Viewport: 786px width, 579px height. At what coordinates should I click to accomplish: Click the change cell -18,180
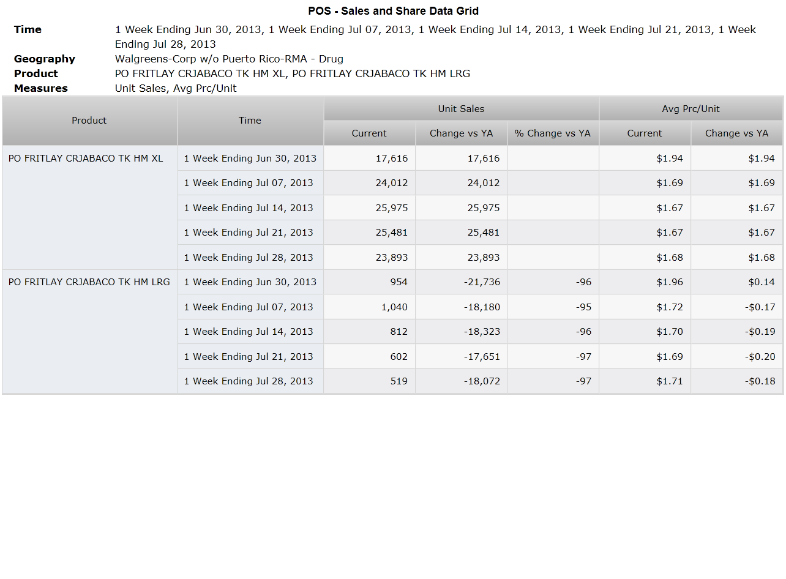tap(462, 307)
